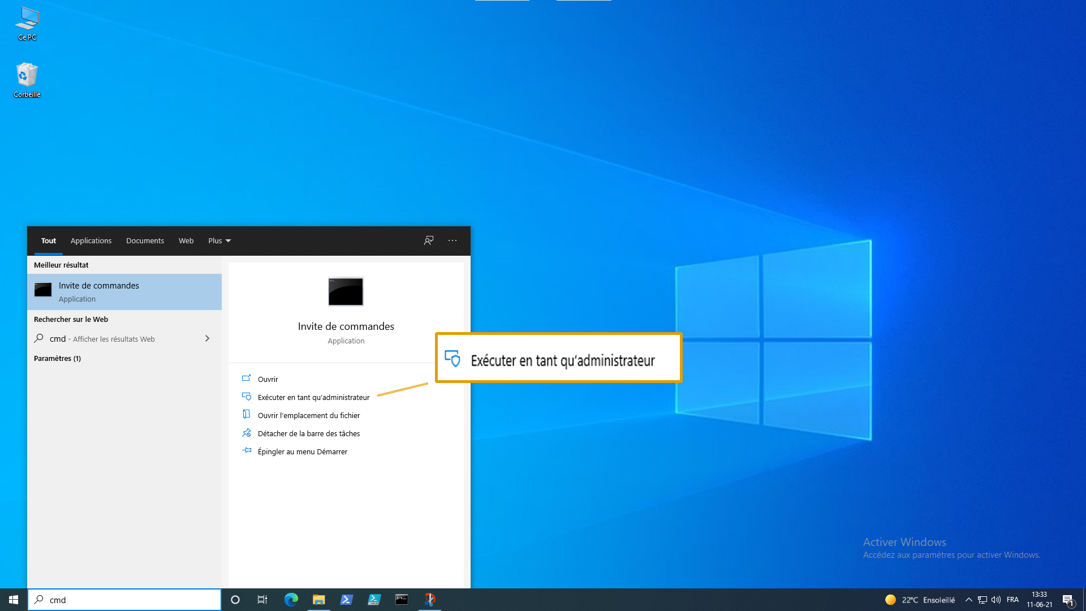Image resolution: width=1086 pixels, height=611 pixels.
Task: Open Microsoft Edge from the taskbar
Action: coord(291,600)
